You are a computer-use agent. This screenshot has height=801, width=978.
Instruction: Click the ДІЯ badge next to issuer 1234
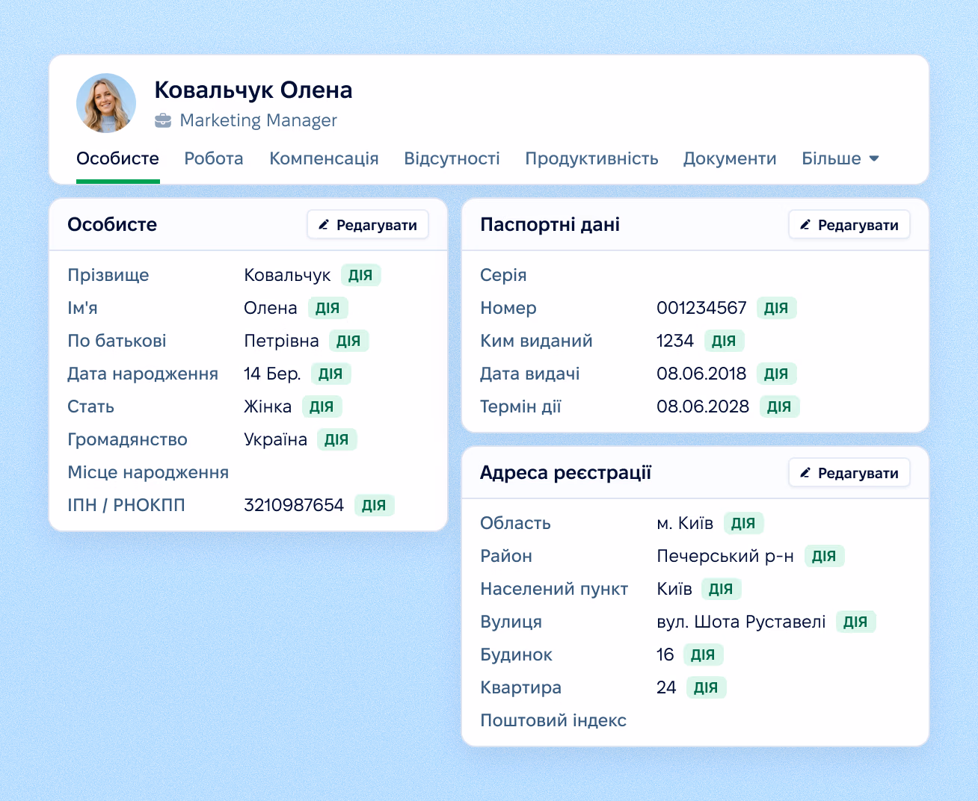[x=725, y=341]
